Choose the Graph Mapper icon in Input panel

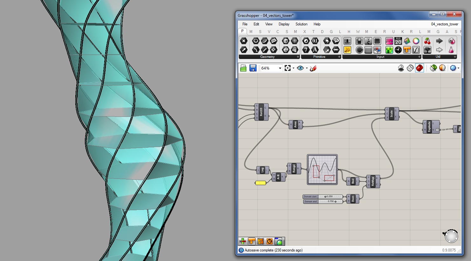416,50
